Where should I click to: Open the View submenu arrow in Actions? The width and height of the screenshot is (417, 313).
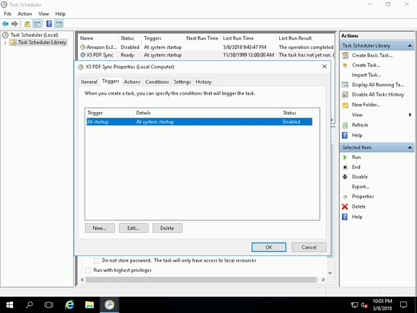410,115
